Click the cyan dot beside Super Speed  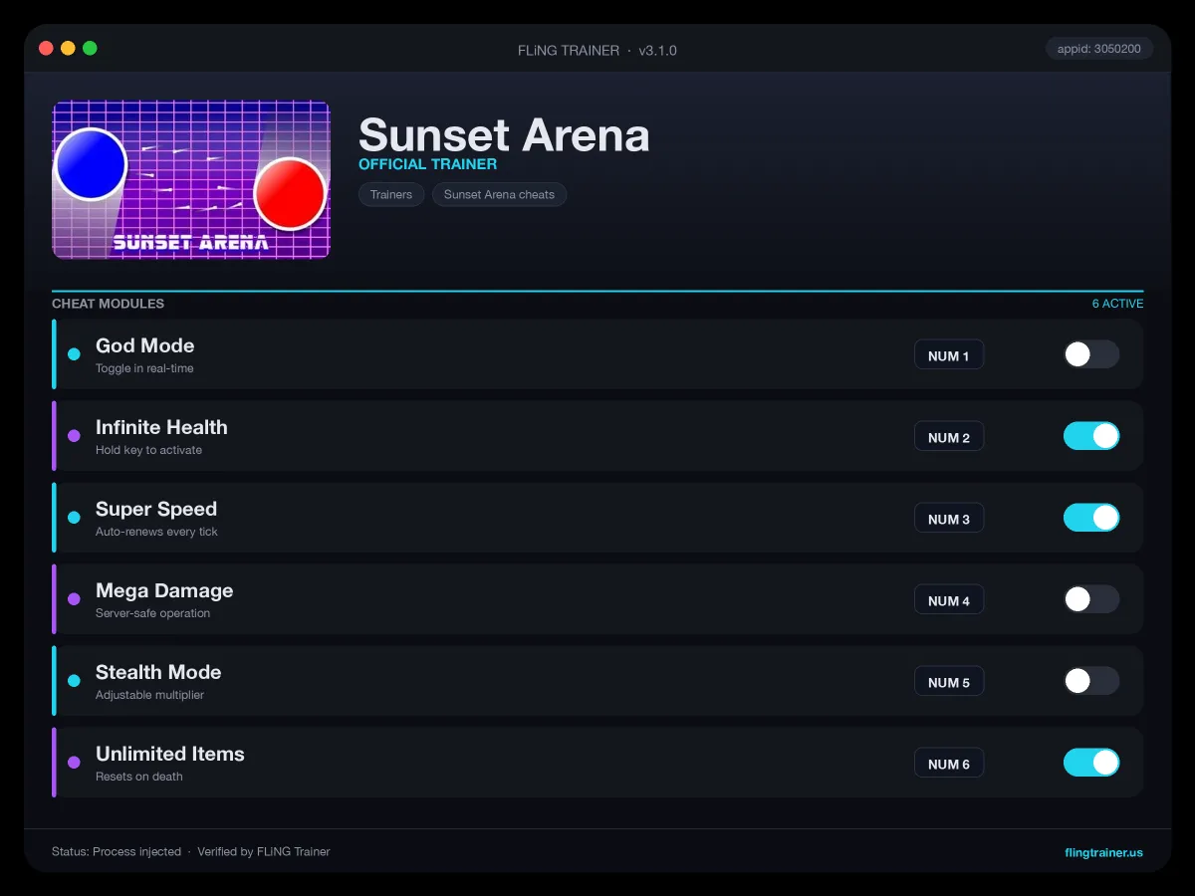point(74,518)
